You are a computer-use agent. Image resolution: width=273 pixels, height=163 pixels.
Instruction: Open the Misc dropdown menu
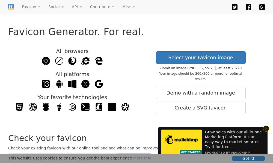(128, 7)
